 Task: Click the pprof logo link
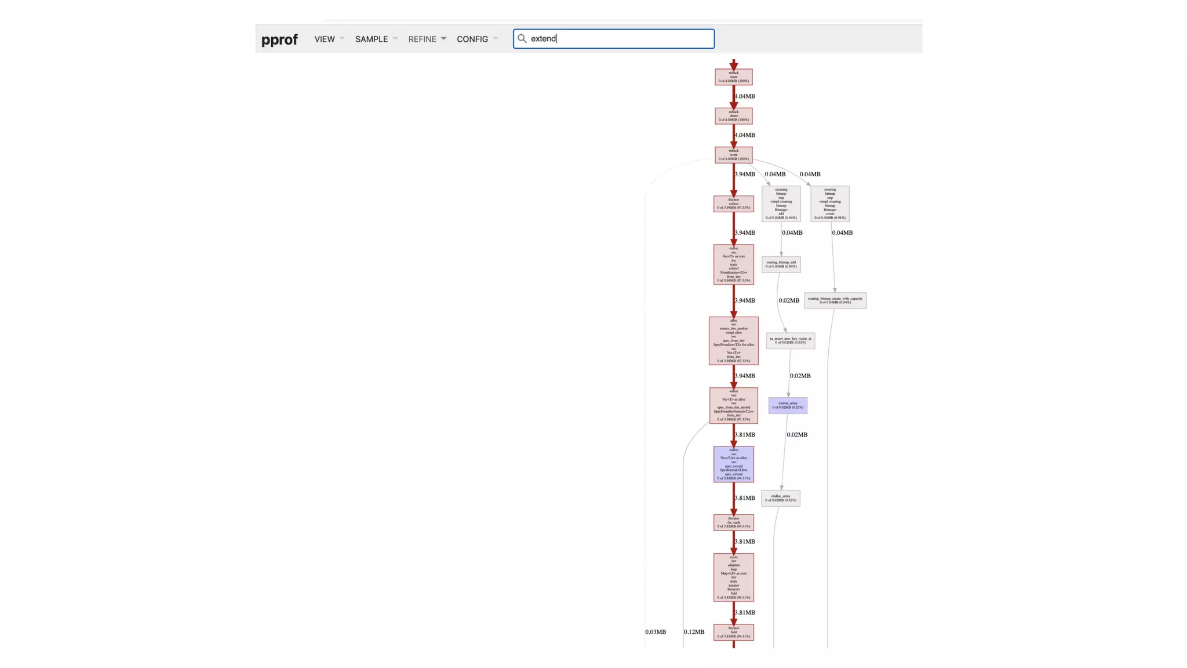coord(279,39)
